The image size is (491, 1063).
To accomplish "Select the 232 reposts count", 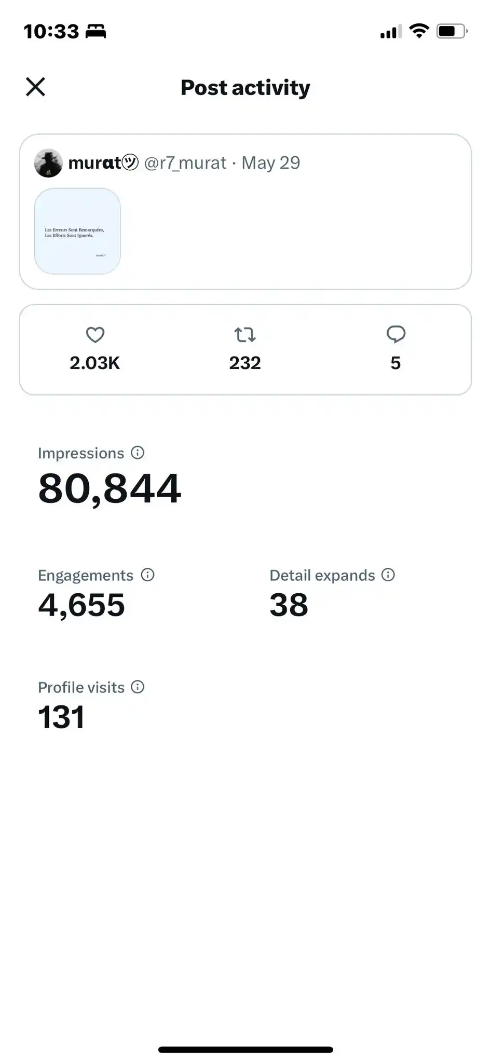I will pos(245,363).
